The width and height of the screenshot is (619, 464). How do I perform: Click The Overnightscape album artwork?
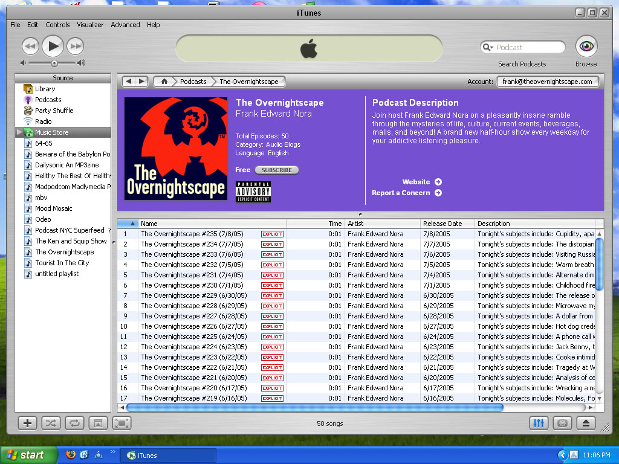[176, 149]
